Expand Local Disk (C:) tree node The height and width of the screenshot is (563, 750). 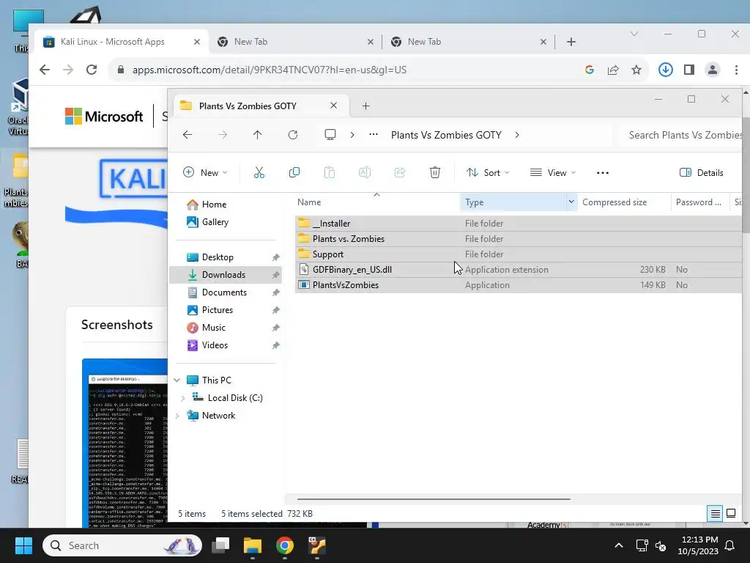pyautogui.click(x=182, y=398)
